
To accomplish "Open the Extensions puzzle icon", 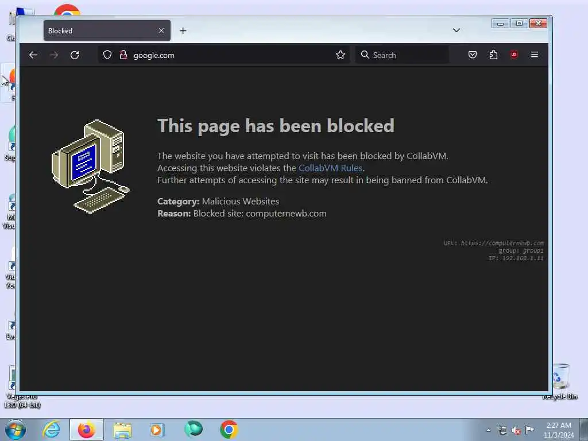I will click(493, 55).
